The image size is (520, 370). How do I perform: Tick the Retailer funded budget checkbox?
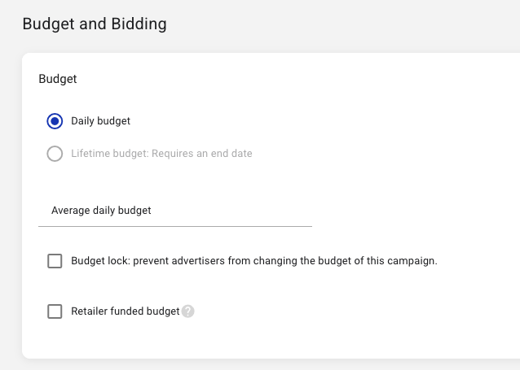[55, 311]
